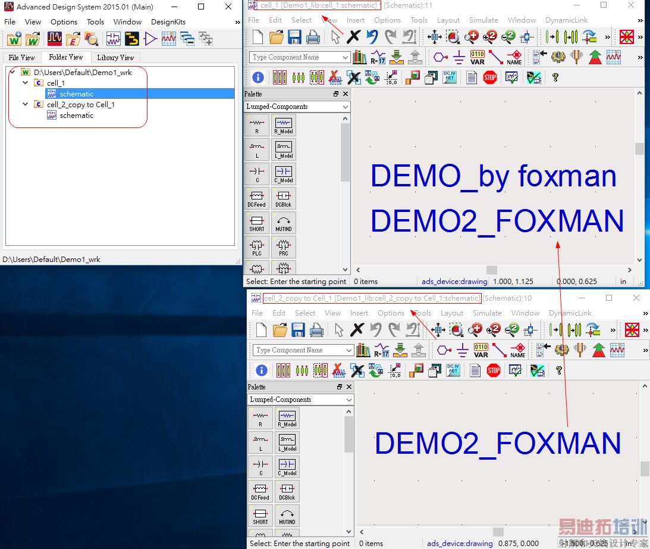Collapse Demo1_wrk workspace tree node
Screen dimensions: 650x549
click(x=12, y=72)
